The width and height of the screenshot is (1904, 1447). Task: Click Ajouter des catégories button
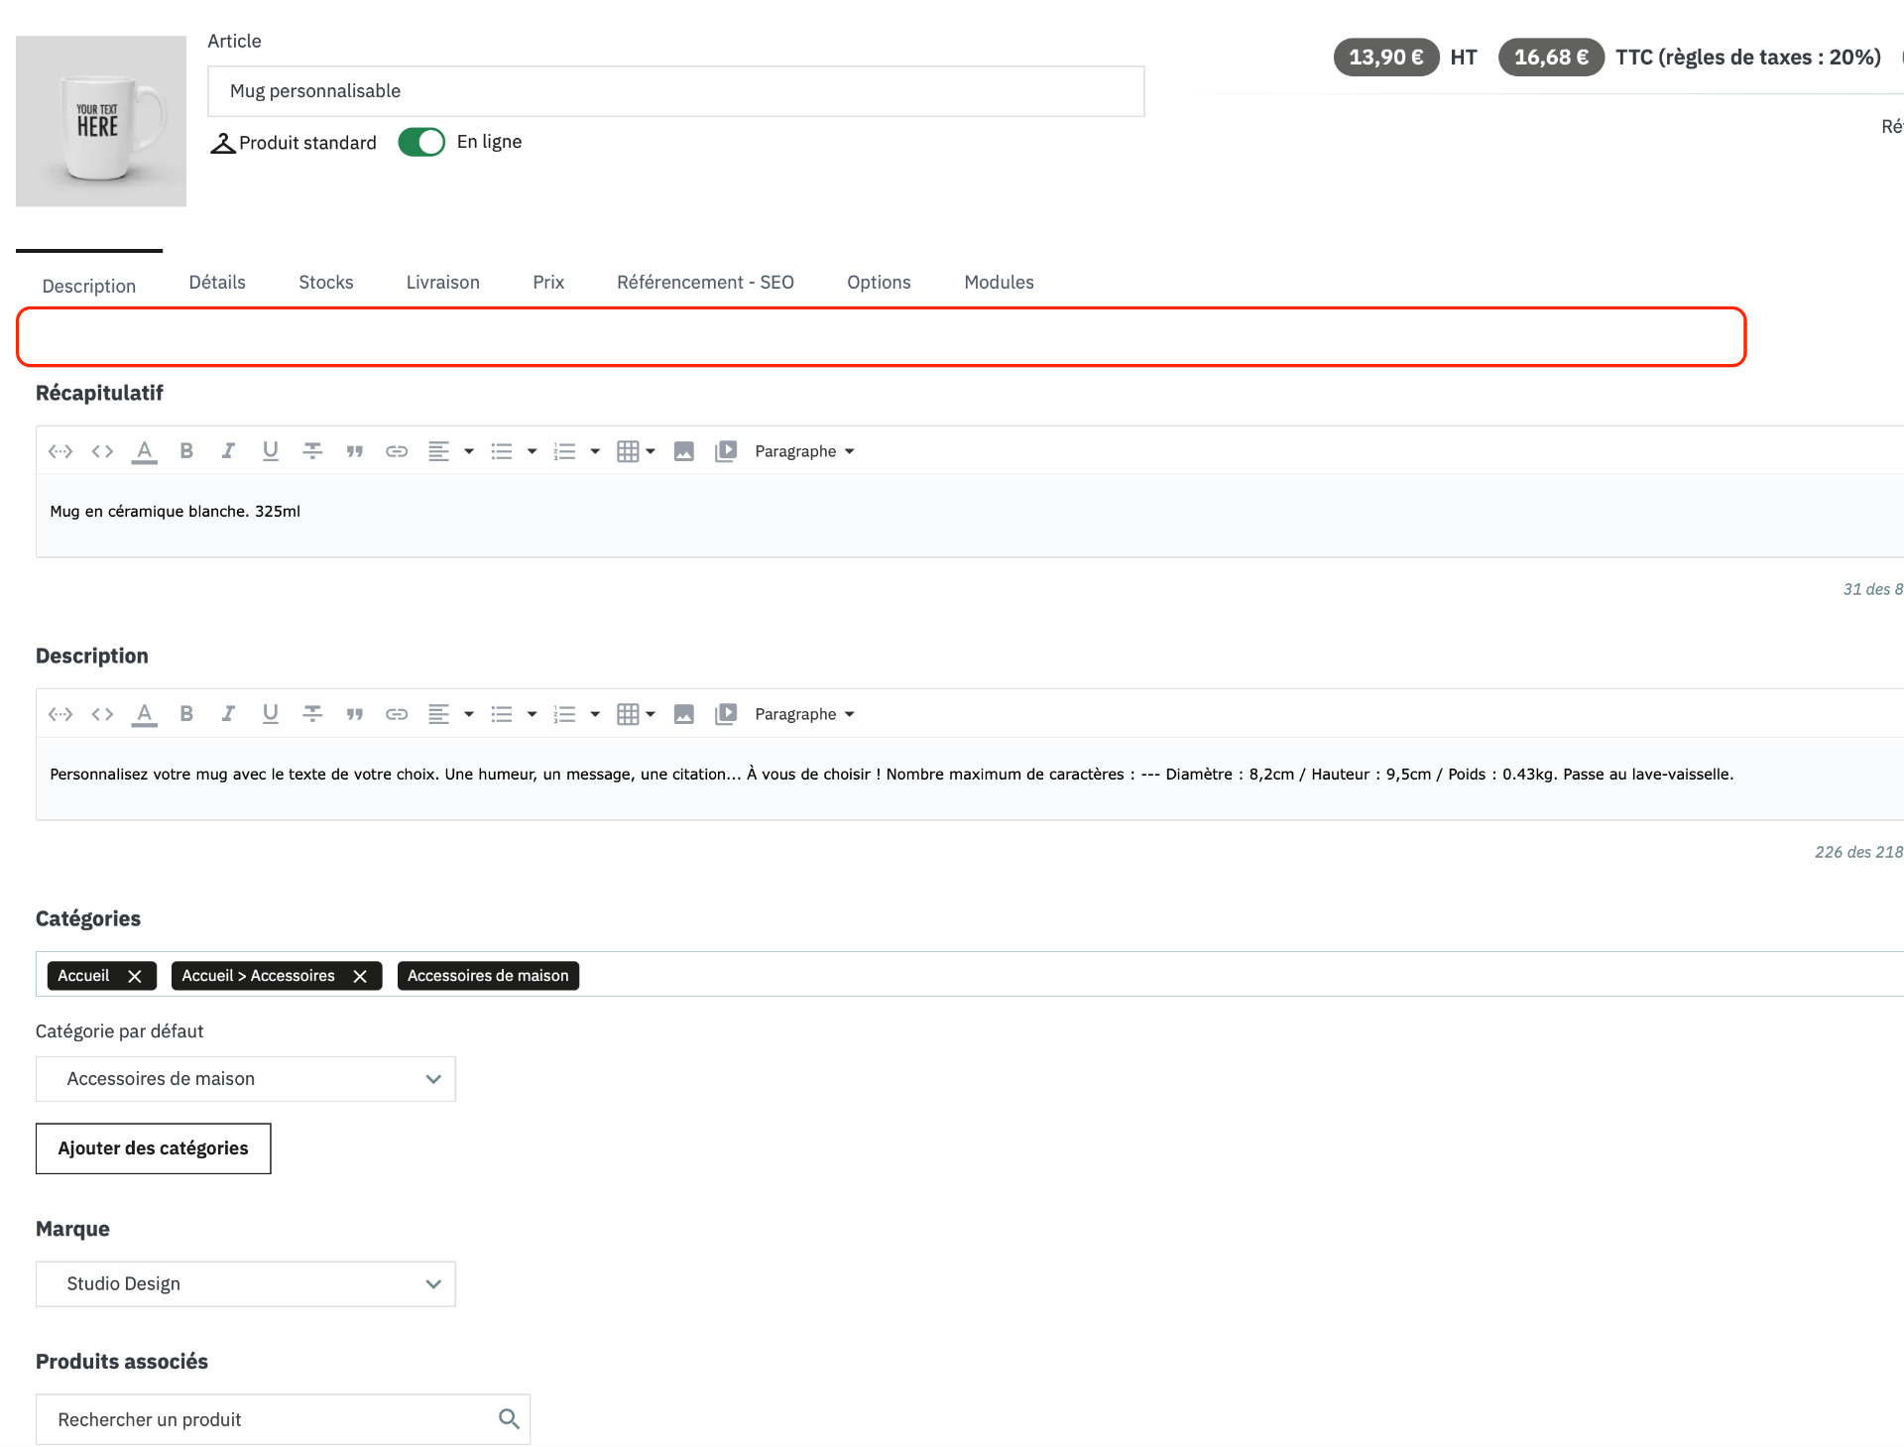coord(153,1148)
